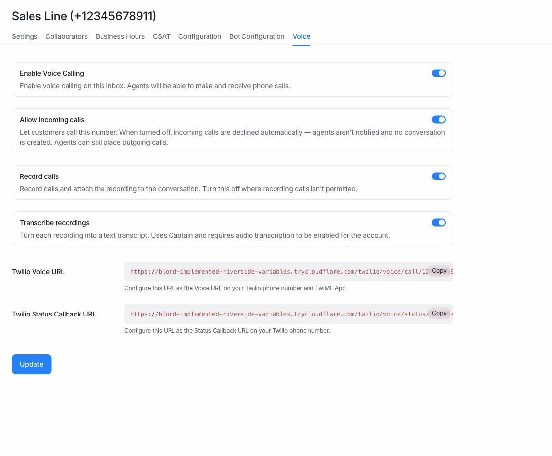Screen dimensions: 552x456
Task: Turn off the Record calls switch
Action: click(438, 176)
